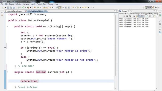Remove the launch with the Console X icon
Viewport: 162px width, 91px height.
127,16
